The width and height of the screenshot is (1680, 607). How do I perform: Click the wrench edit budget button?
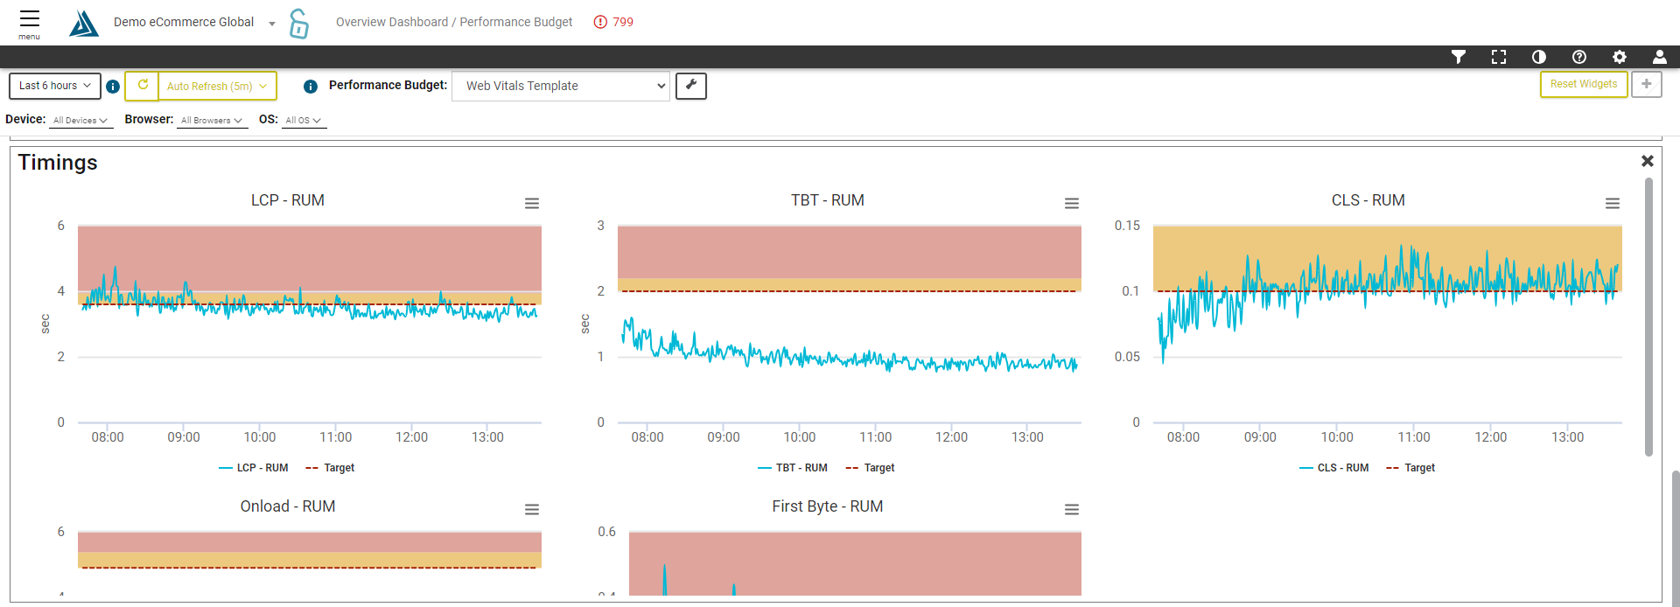[x=691, y=86]
